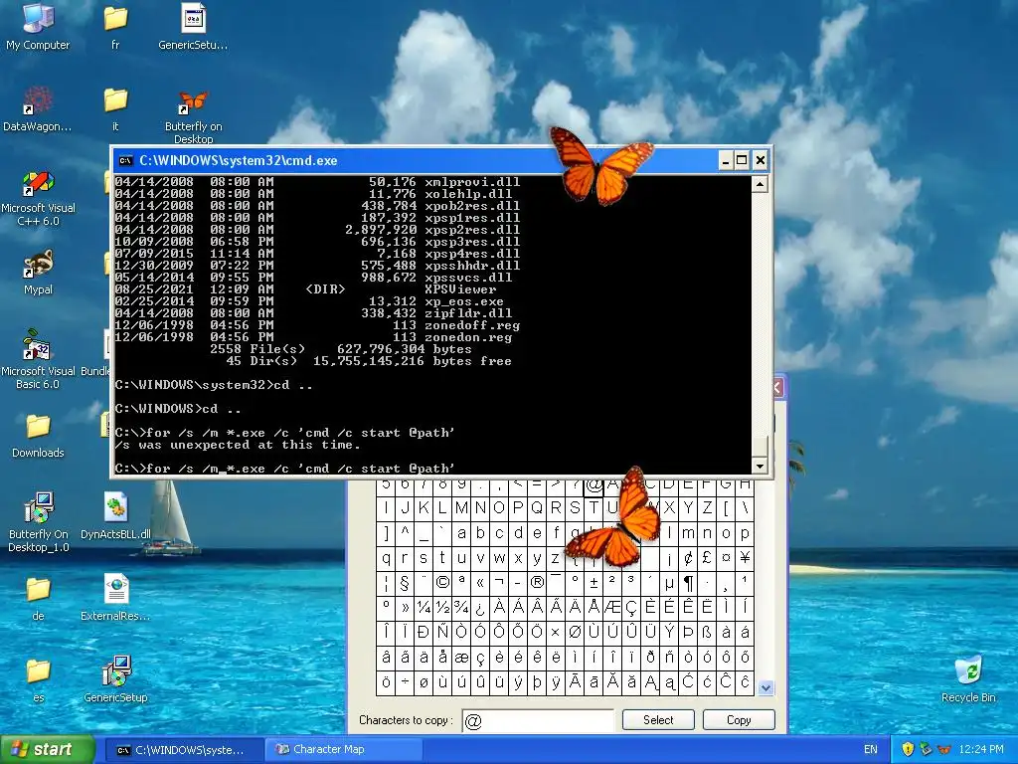Select the ÷ character in Character Map

coord(405,682)
